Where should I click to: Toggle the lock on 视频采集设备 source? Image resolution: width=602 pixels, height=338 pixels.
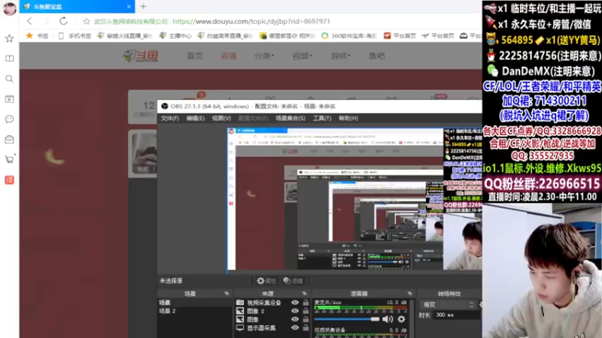[306, 303]
